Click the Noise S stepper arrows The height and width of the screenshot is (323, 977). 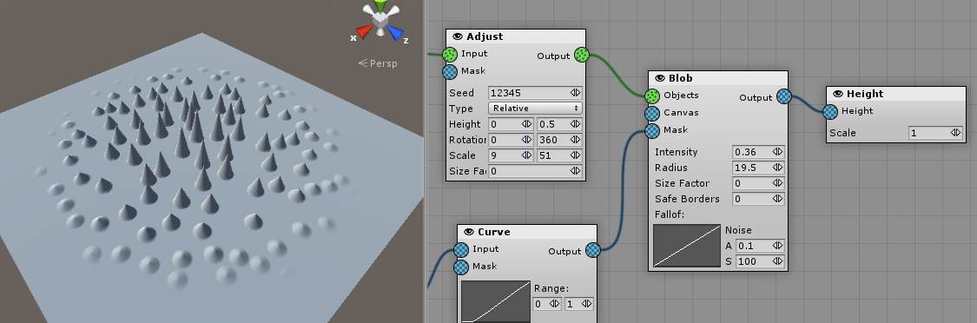pyautogui.click(x=777, y=261)
